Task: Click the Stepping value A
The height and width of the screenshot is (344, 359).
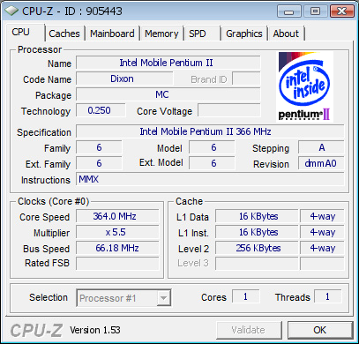Action: [x=321, y=147]
